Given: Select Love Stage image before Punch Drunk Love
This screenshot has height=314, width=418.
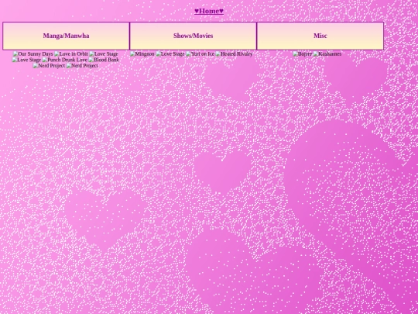Looking at the screenshot, I should tap(26, 60).
